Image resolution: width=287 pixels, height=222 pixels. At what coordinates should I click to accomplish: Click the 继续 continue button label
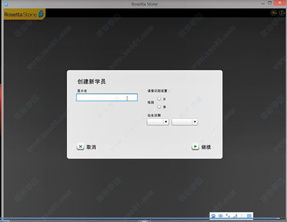(206, 147)
